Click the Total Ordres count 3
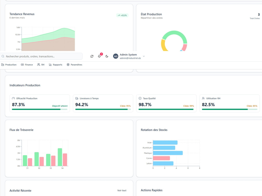 259,14
